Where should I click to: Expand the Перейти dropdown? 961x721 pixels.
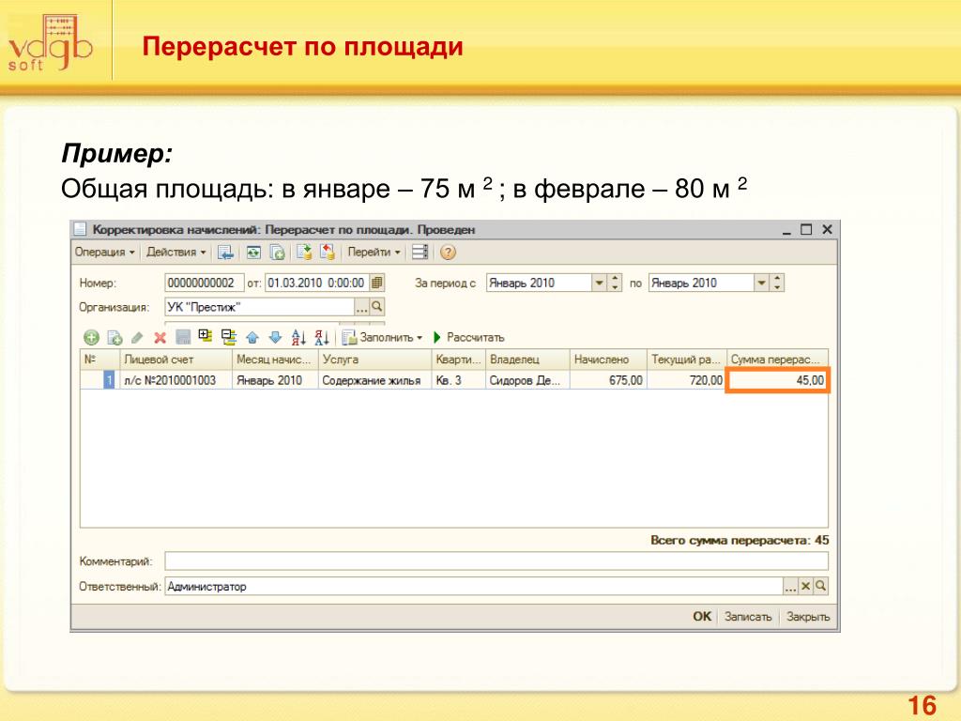(374, 252)
